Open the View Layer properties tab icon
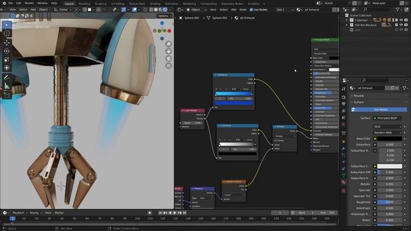Screen dimensions: 411x231 [x=344, y=111]
